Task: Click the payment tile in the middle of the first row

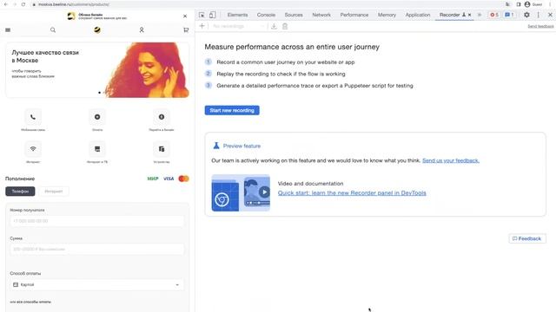Action: tap(97, 117)
